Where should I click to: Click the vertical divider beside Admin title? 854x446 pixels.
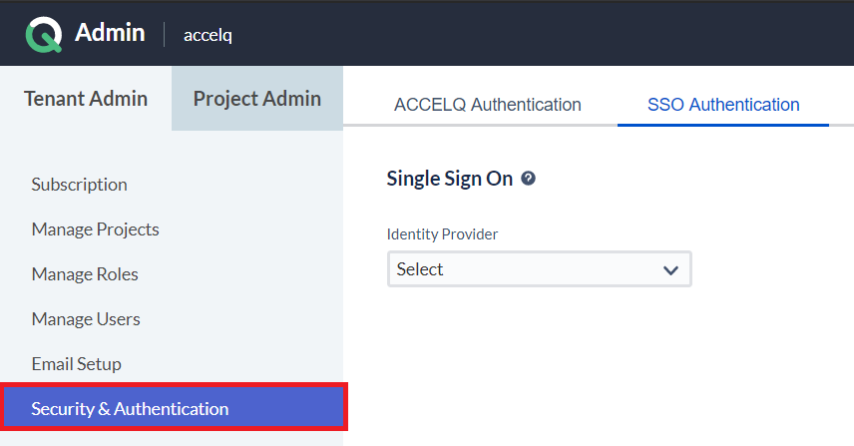coord(164,34)
